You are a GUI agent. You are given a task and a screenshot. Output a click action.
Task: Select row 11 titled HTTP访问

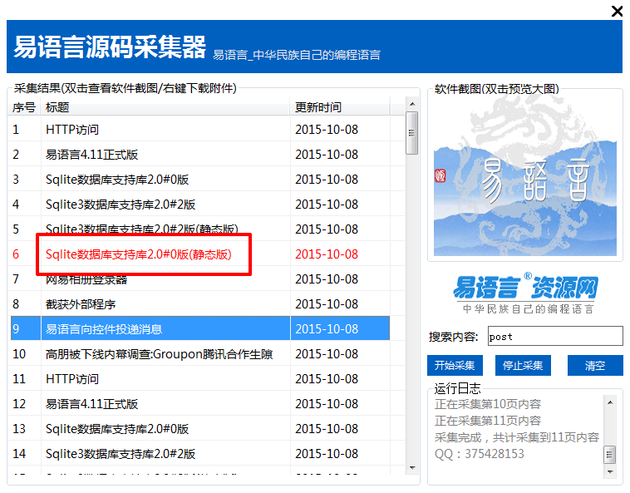(199, 378)
